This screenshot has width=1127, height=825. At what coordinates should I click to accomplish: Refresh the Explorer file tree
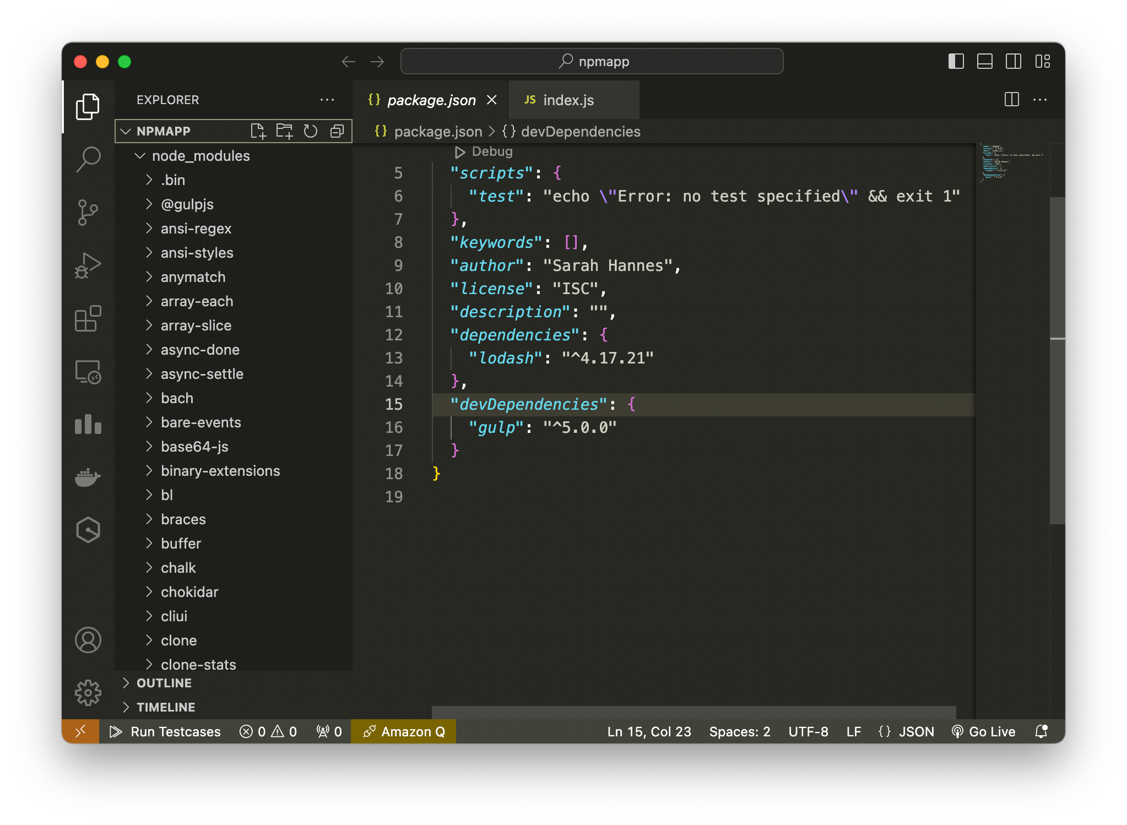click(x=311, y=131)
